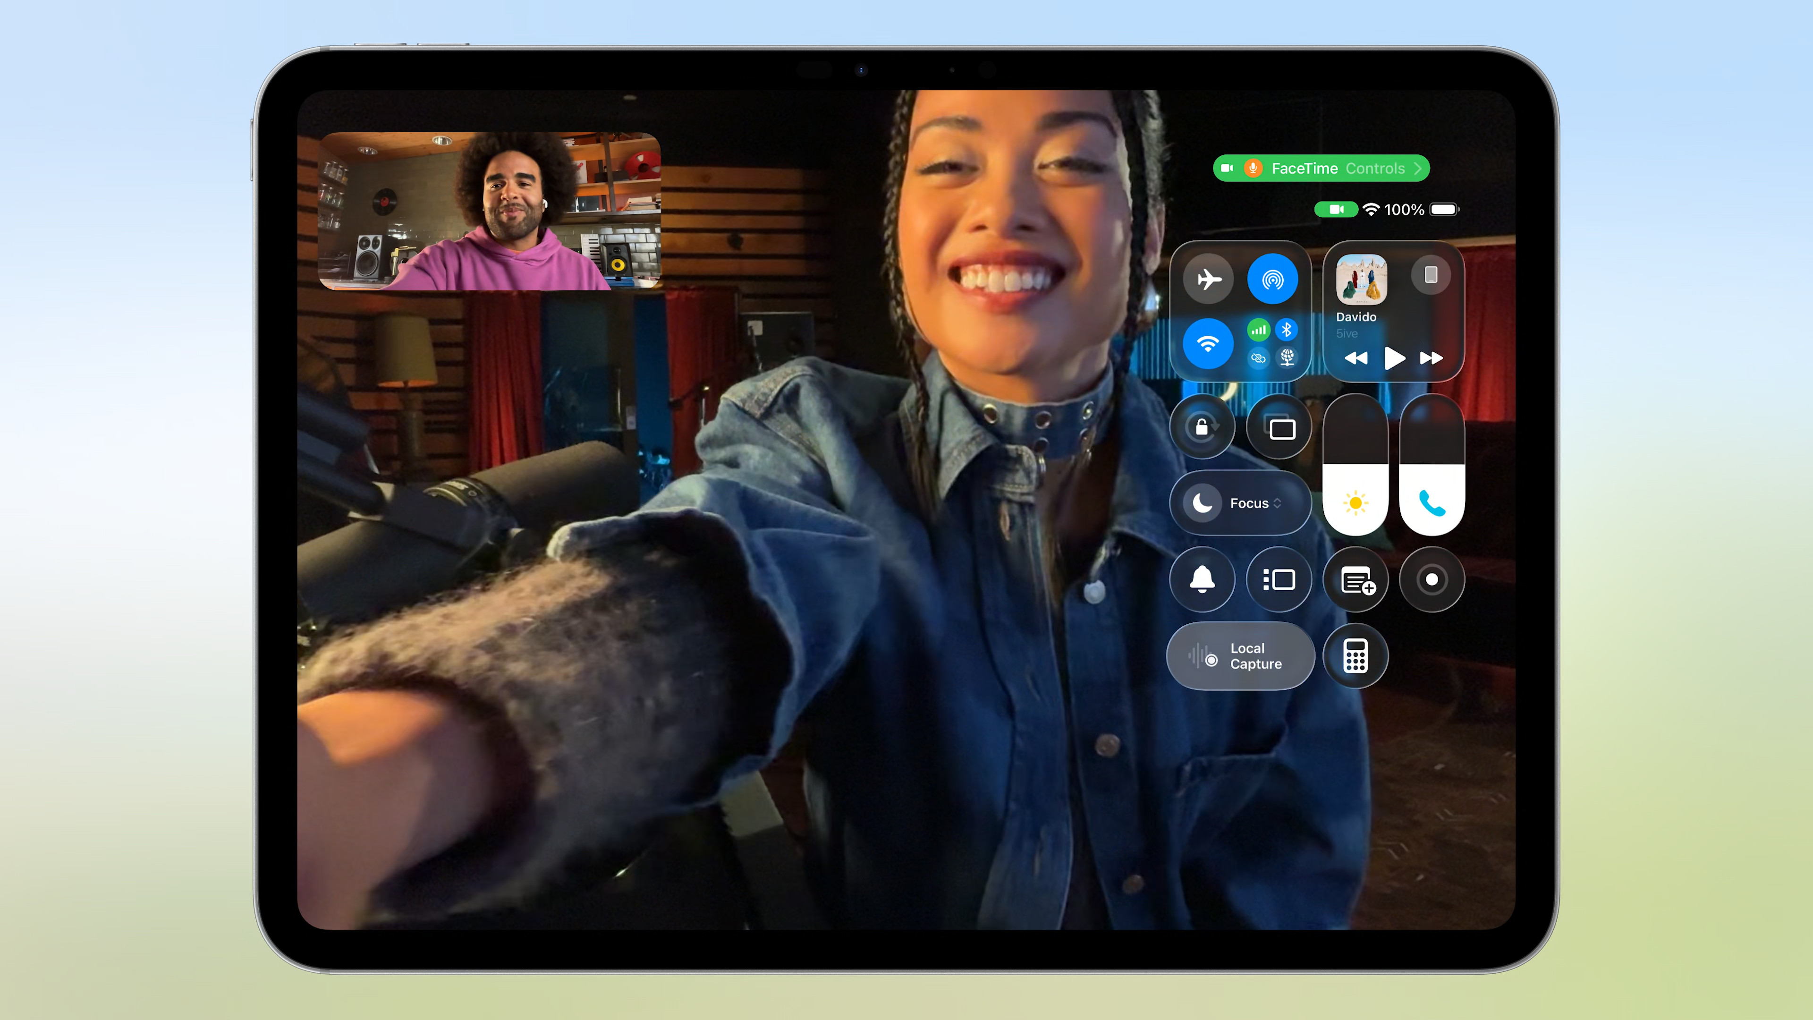Screen dimensions: 1813x1020
Task: Toggle rotation lock button
Action: tap(1202, 427)
